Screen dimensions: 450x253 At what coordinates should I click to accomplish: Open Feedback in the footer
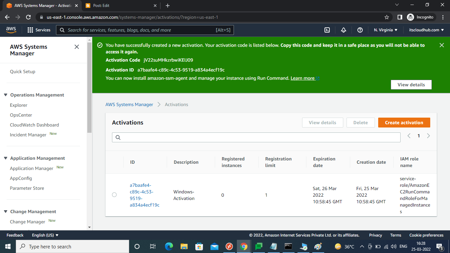pyautogui.click(x=15, y=235)
